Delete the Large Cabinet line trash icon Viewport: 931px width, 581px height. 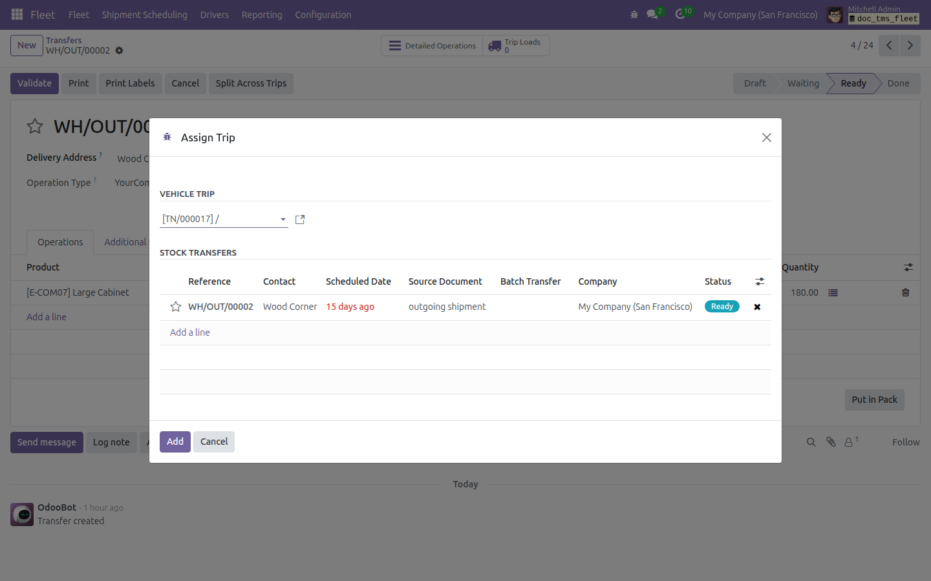pyautogui.click(x=906, y=292)
